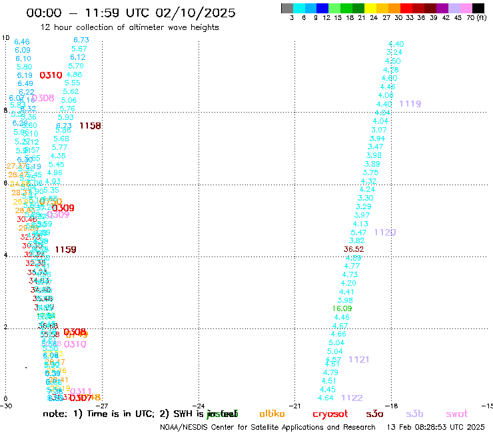Screen dimensions: 493x433
Task: Click the maroon time stamp 1159
Action: [65, 250]
